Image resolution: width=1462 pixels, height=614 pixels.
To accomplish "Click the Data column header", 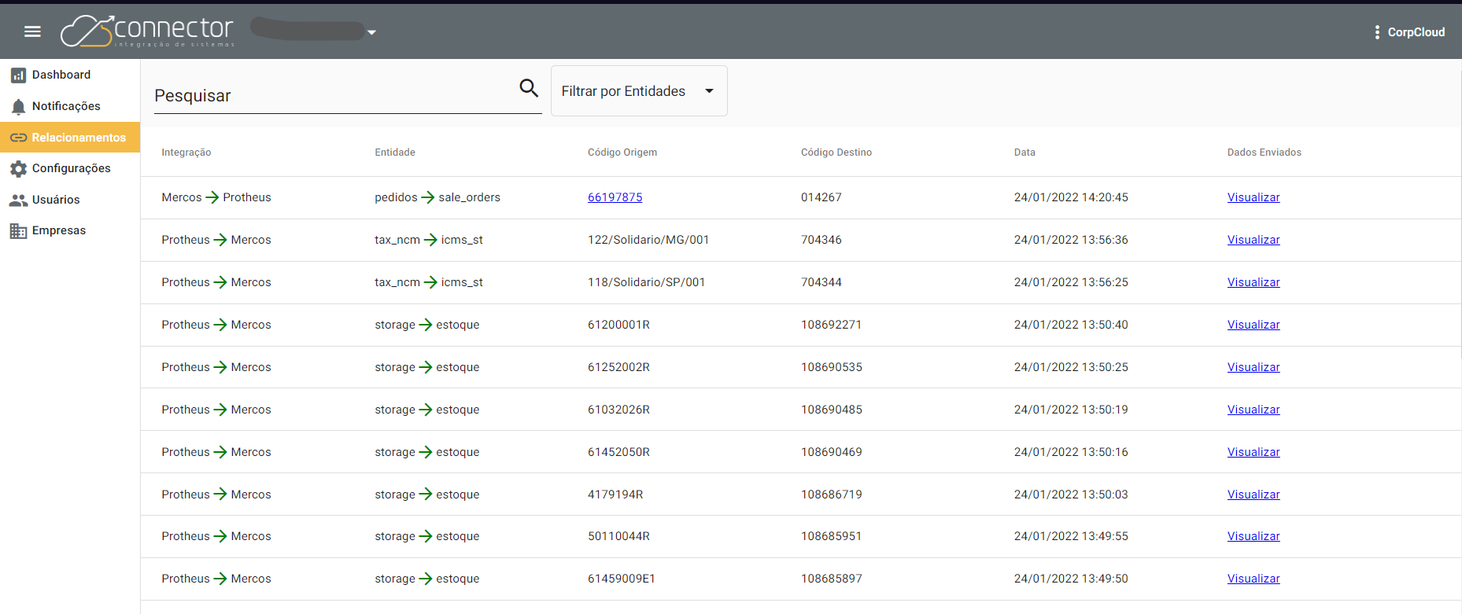I will click(1025, 153).
